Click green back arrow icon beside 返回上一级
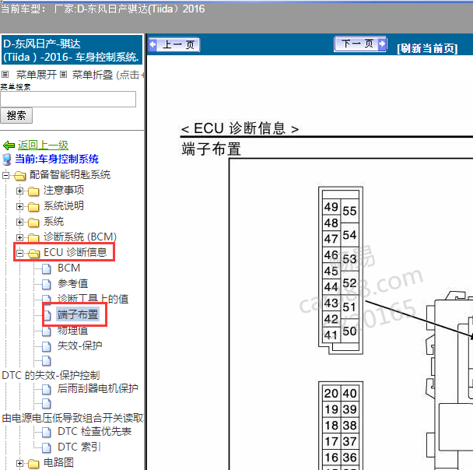This screenshot has height=470, width=473. pos(9,146)
